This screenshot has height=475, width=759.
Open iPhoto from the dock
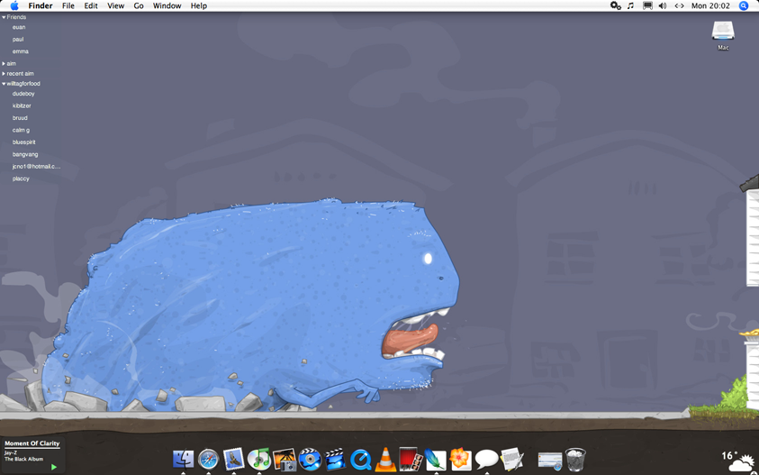[285, 460]
